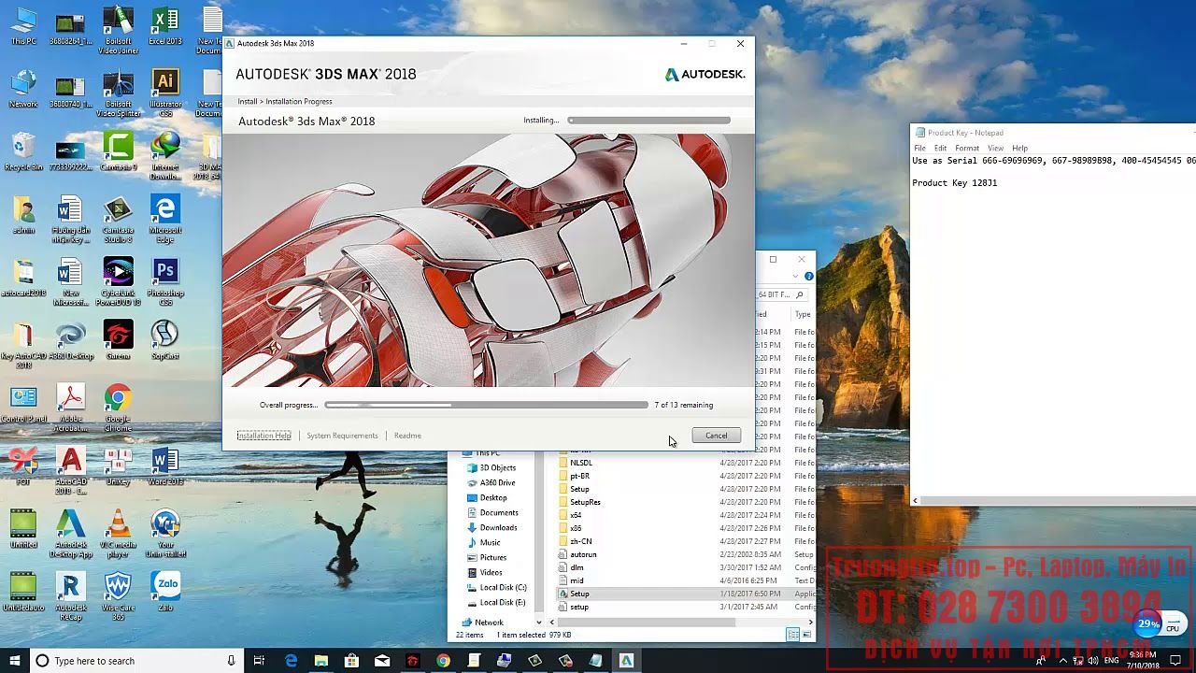1196x673 pixels.
Task: Launch Camtasia 9 desktop shortcut
Action: point(118,150)
